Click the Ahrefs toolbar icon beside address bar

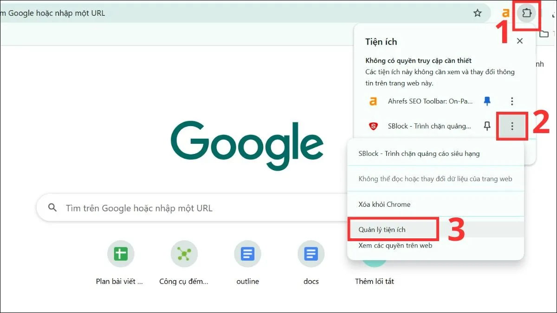506,13
